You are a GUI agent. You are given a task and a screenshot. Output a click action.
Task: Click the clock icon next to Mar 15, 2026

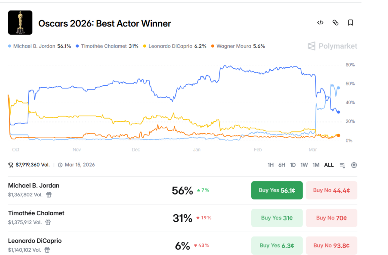pyautogui.click(x=61, y=165)
